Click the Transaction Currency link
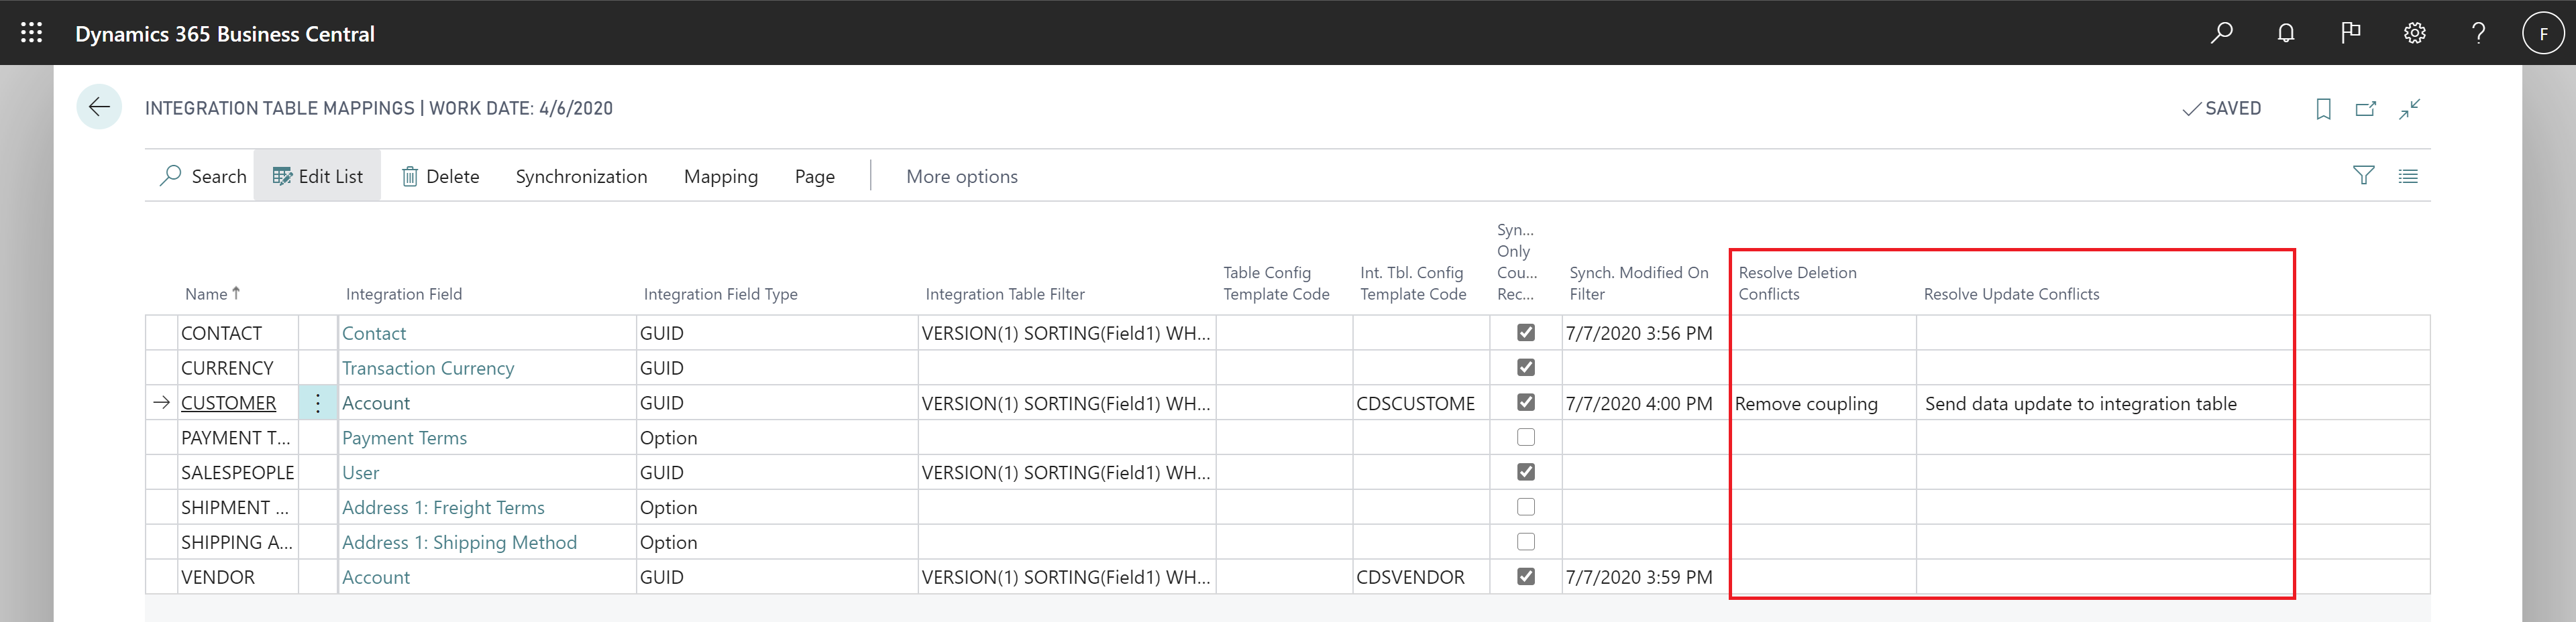Screen dimensions: 2576x622 point(428,367)
